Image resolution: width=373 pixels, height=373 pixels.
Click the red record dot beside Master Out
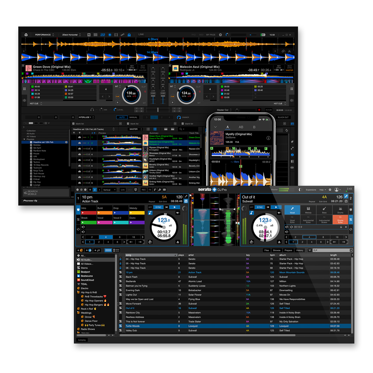[259, 110]
